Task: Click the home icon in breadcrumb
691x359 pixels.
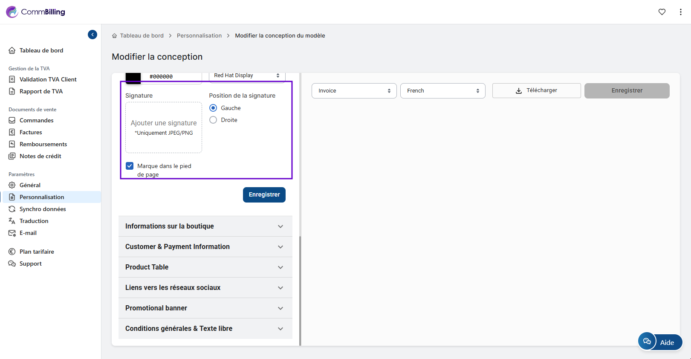Action: pyautogui.click(x=114, y=36)
